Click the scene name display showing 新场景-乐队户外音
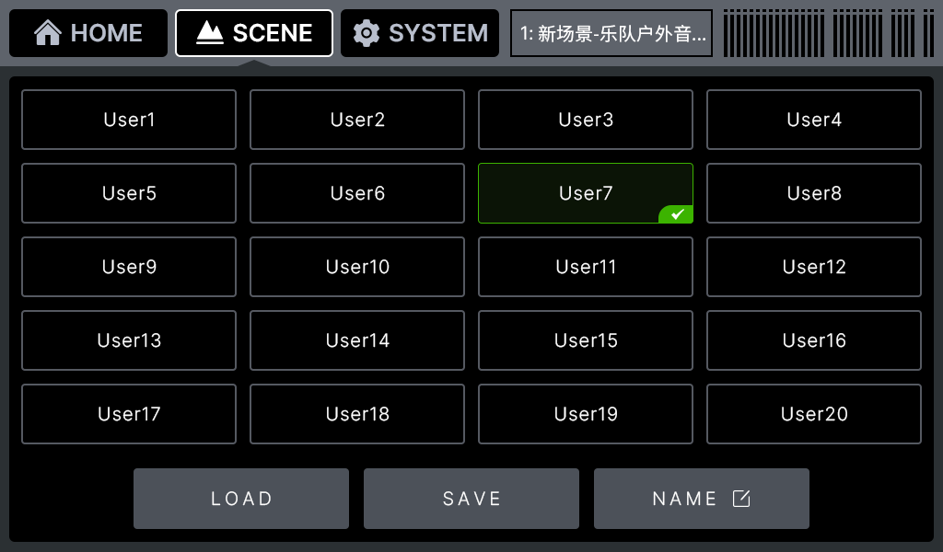The height and width of the screenshot is (552, 943). point(611,32)
